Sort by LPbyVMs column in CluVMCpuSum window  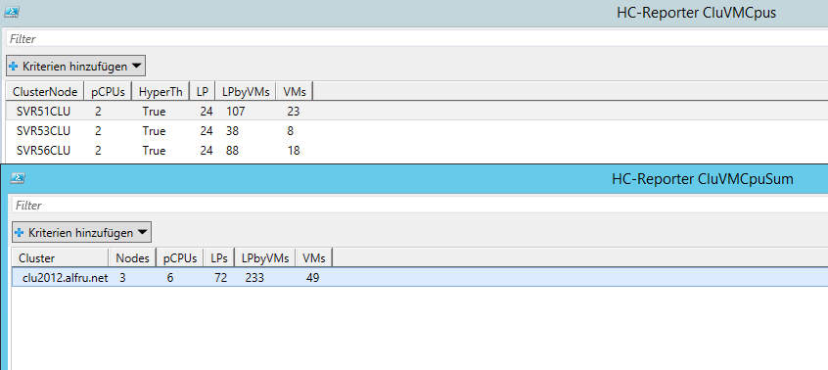[x=265, y=258]
